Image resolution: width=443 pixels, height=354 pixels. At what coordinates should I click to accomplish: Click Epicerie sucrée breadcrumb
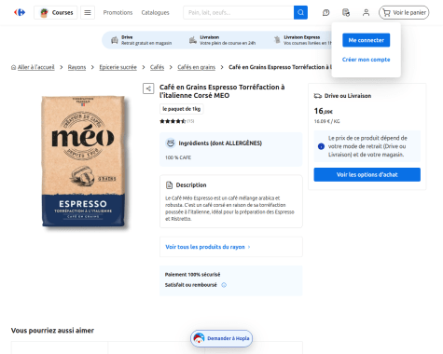[118, 67]
